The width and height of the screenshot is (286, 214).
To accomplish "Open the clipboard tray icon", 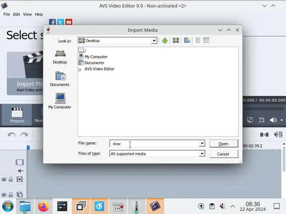I will tap(212, 207).
